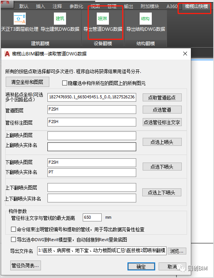Click the 下翻喷头实体名 field containing PT
This screenshot has height=278, width=214.
pos(92,172)
